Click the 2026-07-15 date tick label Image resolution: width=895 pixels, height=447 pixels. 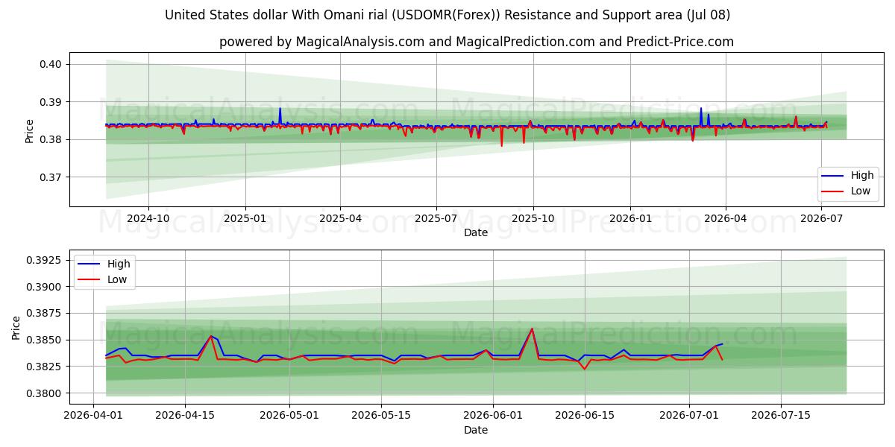coord(781,416)
